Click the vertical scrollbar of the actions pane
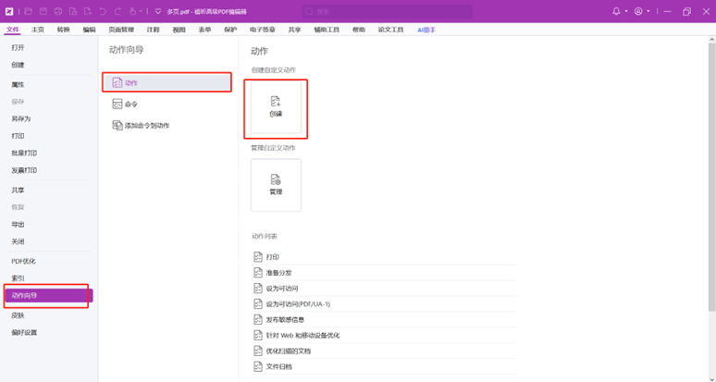This screenshot has width=716, height=382. tap(712, 178)
